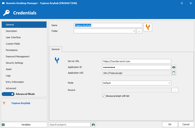Browse for Record with ellipsis button
Screen dimensions: 195x128
tap(175, 90)
